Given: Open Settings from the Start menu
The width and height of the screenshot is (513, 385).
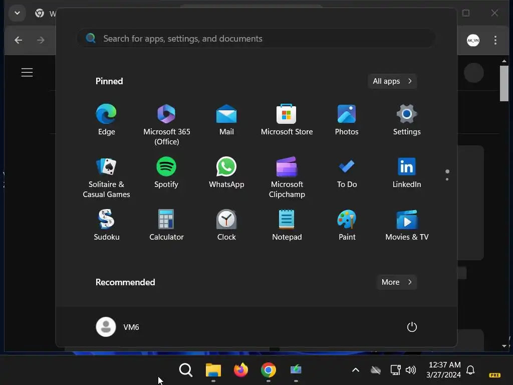Looking at the screenshot, I should (407, 119).
